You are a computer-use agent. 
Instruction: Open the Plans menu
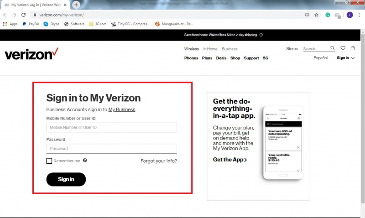point(207,58)
